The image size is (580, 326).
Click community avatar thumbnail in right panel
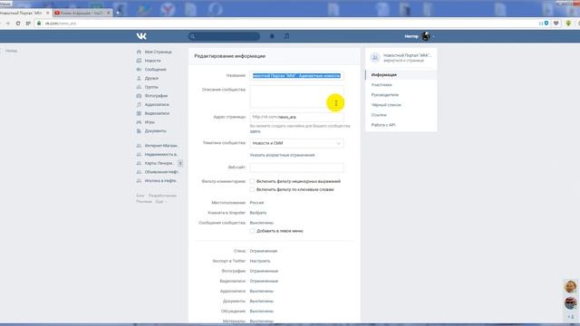point(374,57)
